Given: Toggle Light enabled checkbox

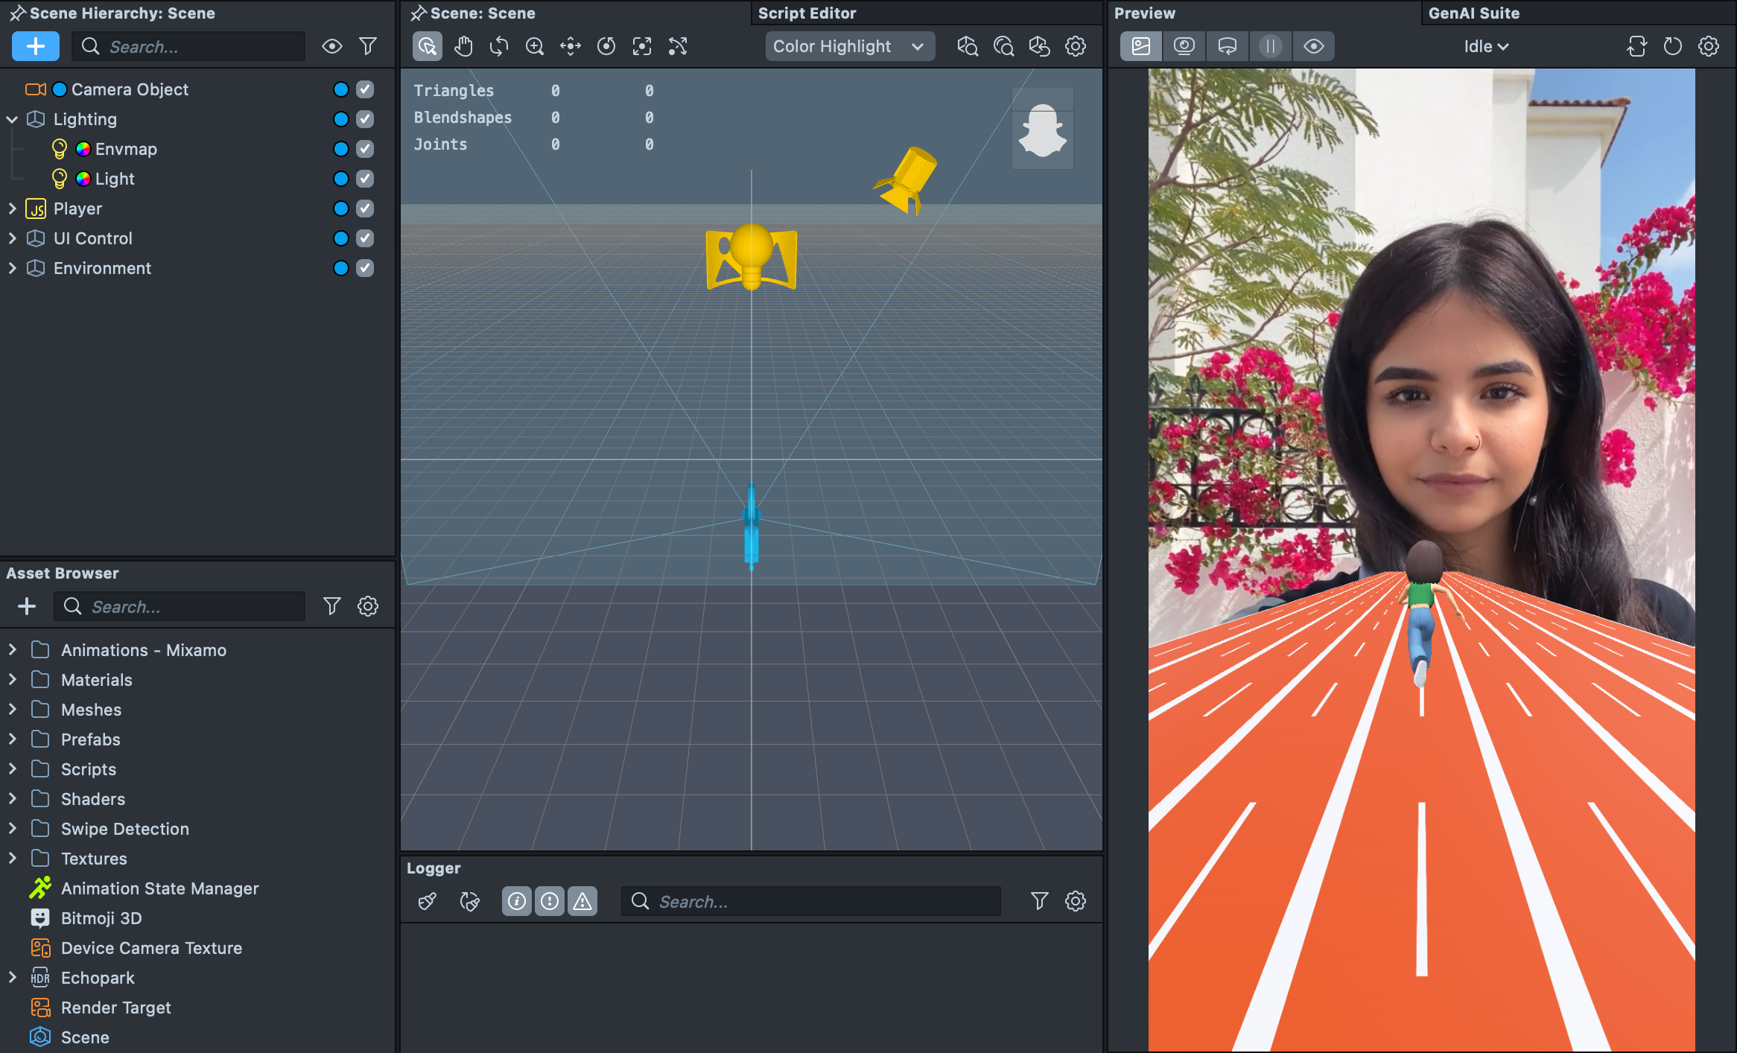Looking at the screenshot, I should coord(365,179).
